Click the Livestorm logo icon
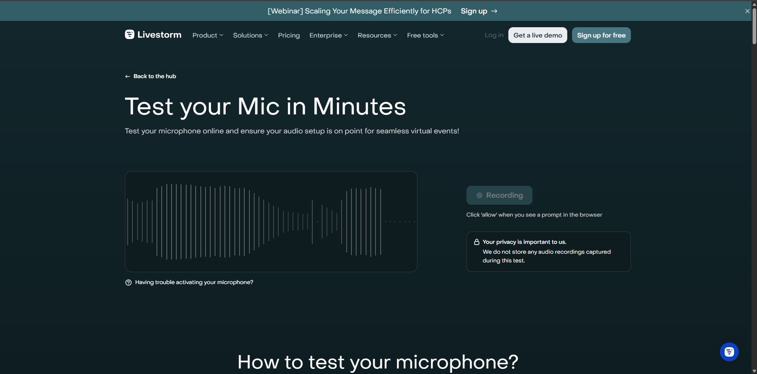The width and height of the screenshot is (757, 374). (130, 35)
